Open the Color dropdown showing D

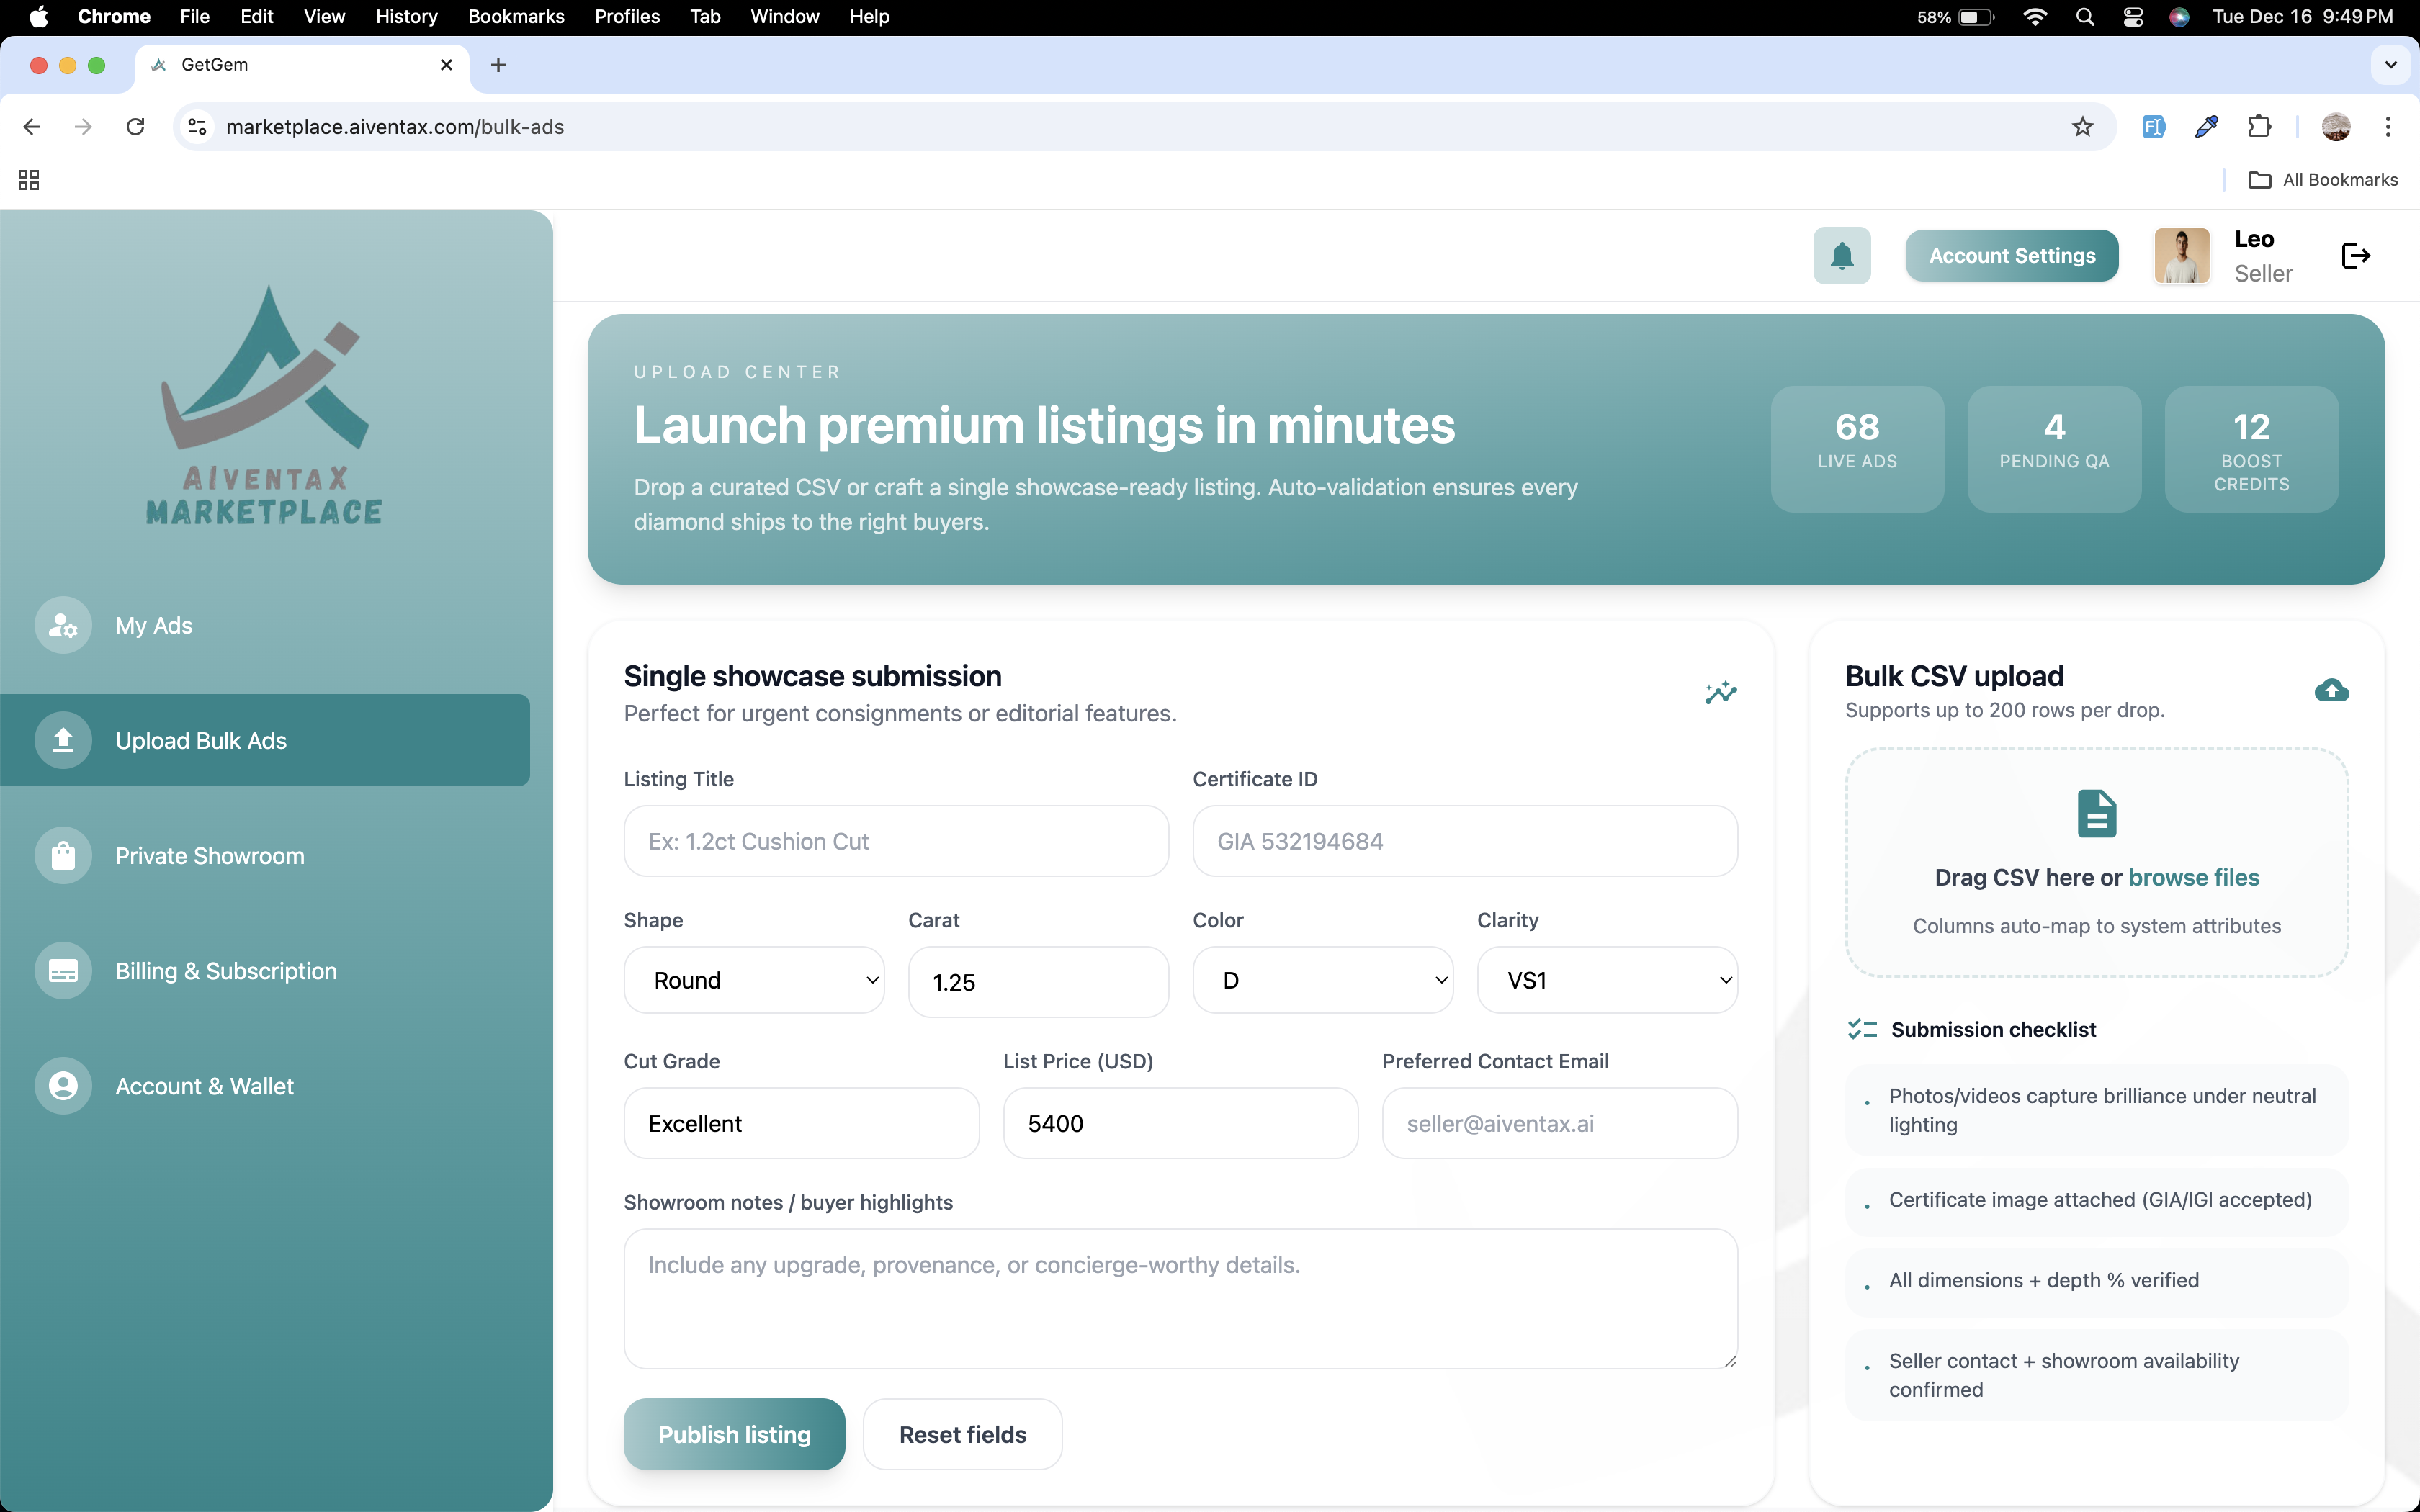(1322, 980)
